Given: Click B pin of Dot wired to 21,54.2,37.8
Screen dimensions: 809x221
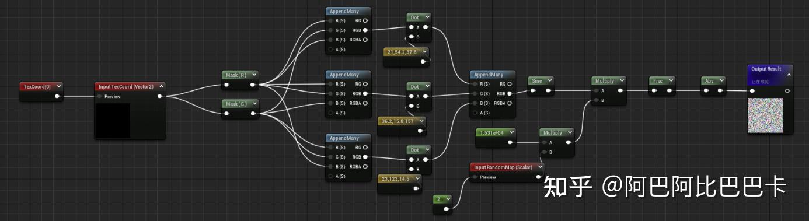Looking at the screenshot, I should 411,37.
